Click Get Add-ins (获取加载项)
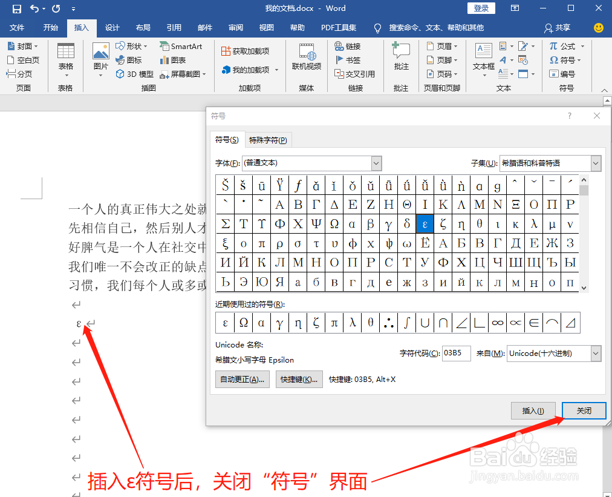This screenshot has width=612, height=497. point(245,51)
